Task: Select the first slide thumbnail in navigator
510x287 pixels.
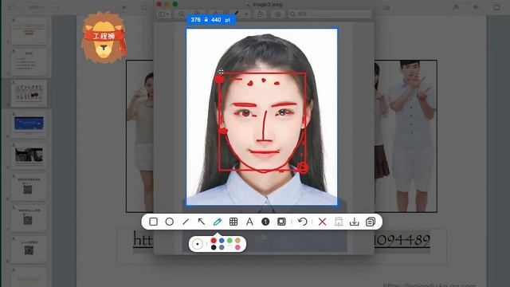Action: point(29,31)
